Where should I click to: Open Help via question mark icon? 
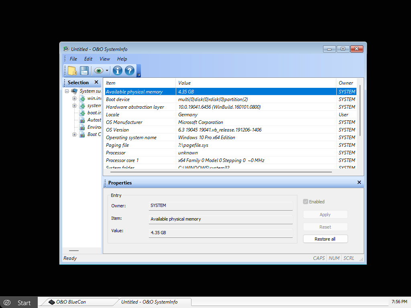(129, 71)
